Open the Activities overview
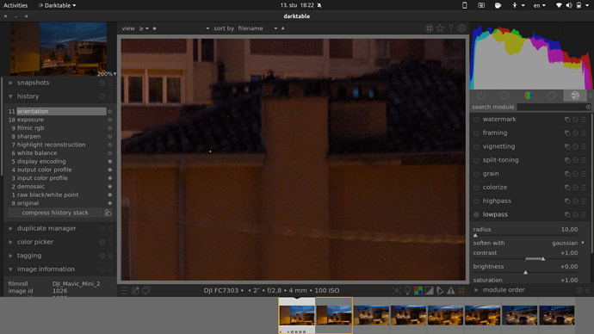 (15, 5)
